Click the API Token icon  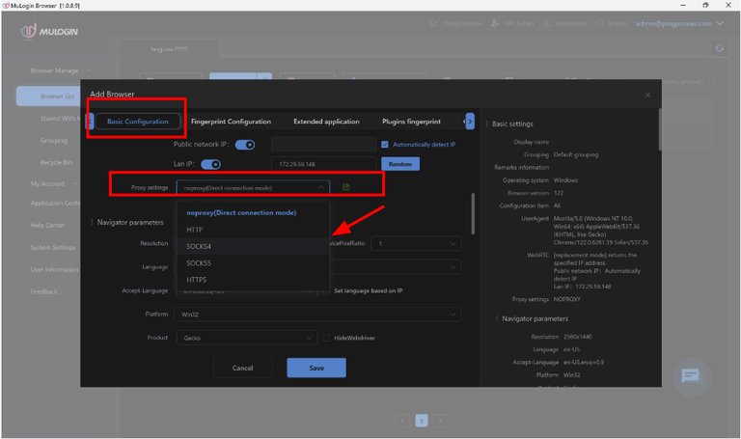(496, 22)
